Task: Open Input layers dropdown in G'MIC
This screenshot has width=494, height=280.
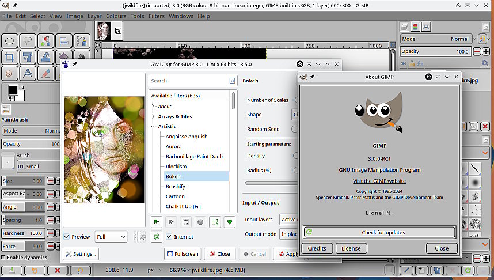Action: point(288,220)
